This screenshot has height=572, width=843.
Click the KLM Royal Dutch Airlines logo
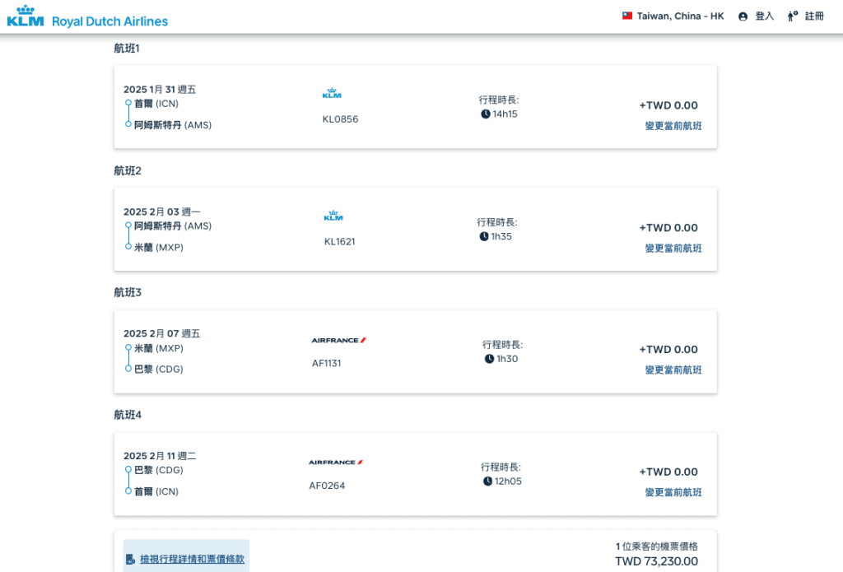pos(87,16)
